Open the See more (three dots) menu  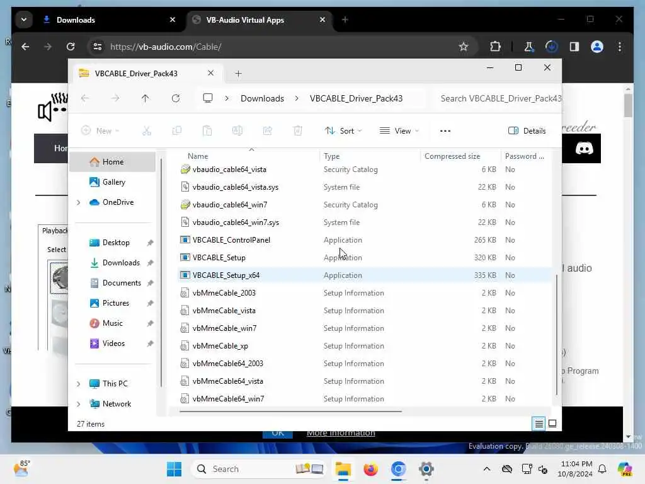[445, 131]
